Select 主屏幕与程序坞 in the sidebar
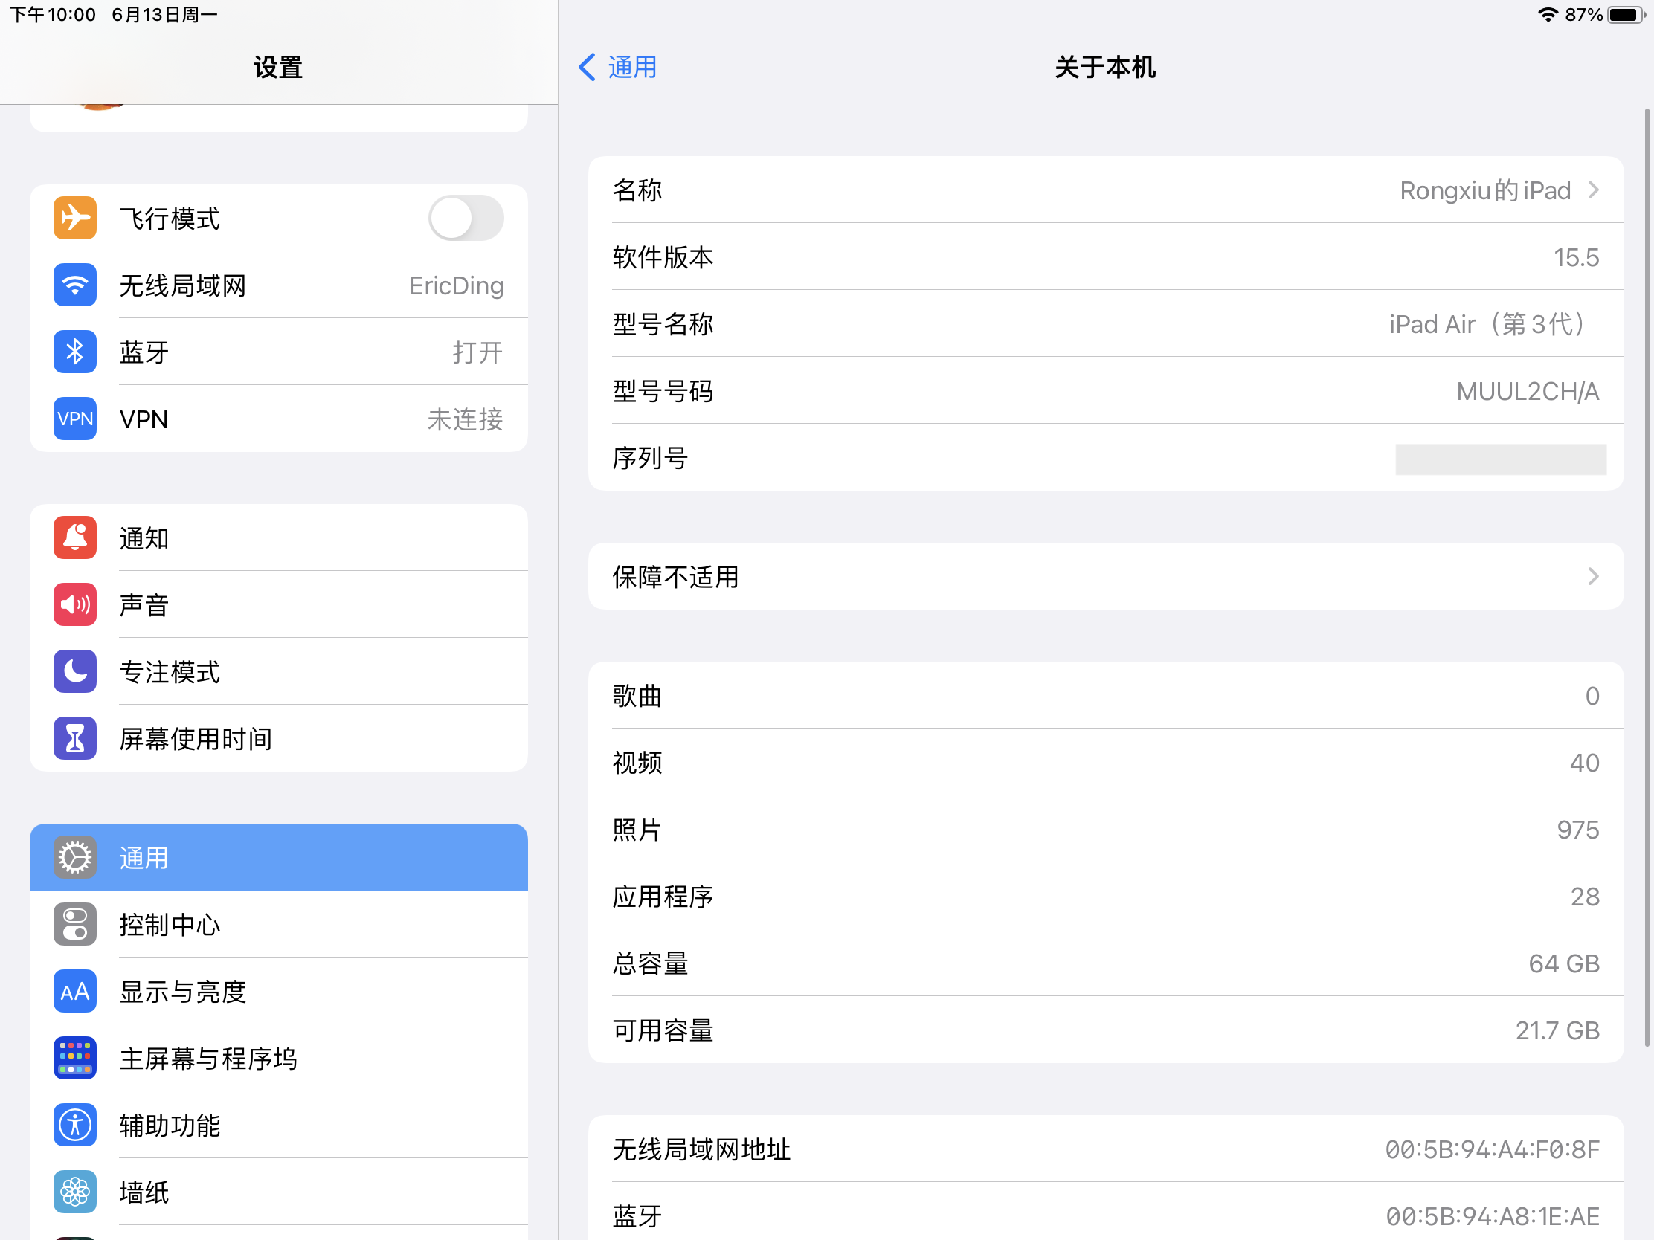The width and height of the screenshot is (1654, 1240). (x=209, y=1059)
